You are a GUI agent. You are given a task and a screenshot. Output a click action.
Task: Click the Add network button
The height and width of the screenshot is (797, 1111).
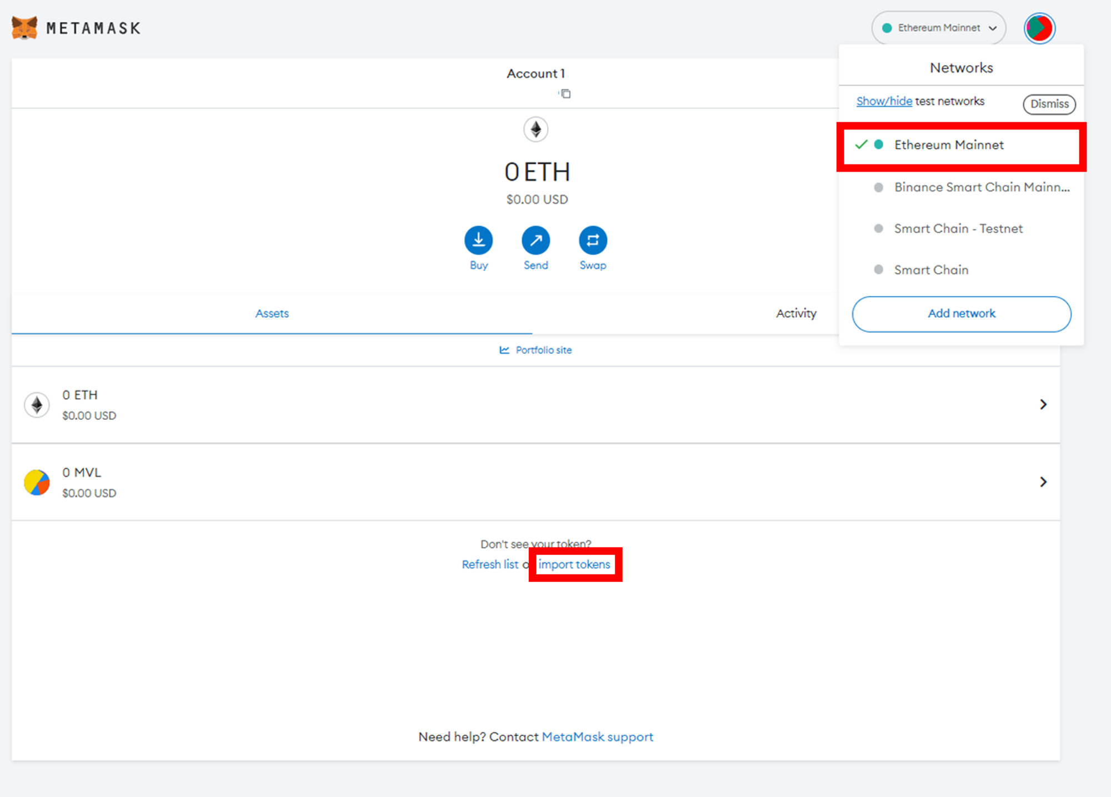tap(962, 314)
